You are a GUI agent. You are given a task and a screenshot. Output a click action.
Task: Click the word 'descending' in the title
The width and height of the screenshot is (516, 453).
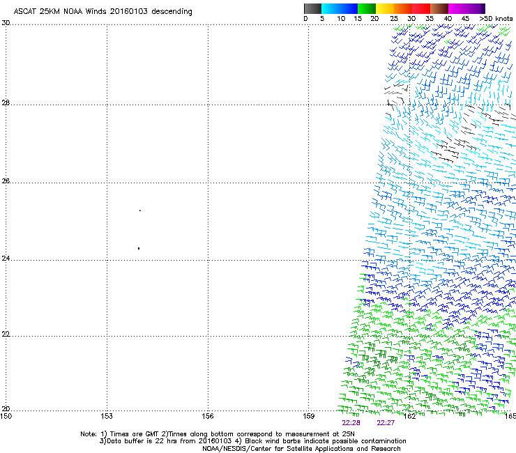click(x=172, y=12)
